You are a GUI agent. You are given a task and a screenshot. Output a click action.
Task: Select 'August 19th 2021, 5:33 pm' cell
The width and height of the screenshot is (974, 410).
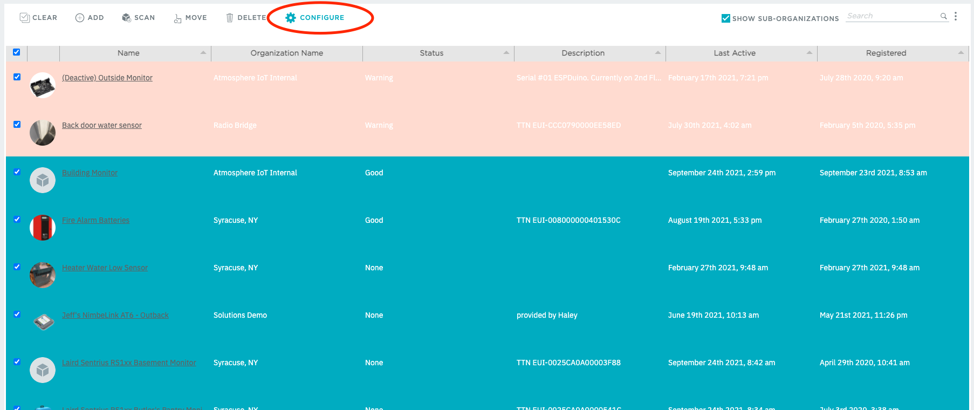(x=715, y=220)
